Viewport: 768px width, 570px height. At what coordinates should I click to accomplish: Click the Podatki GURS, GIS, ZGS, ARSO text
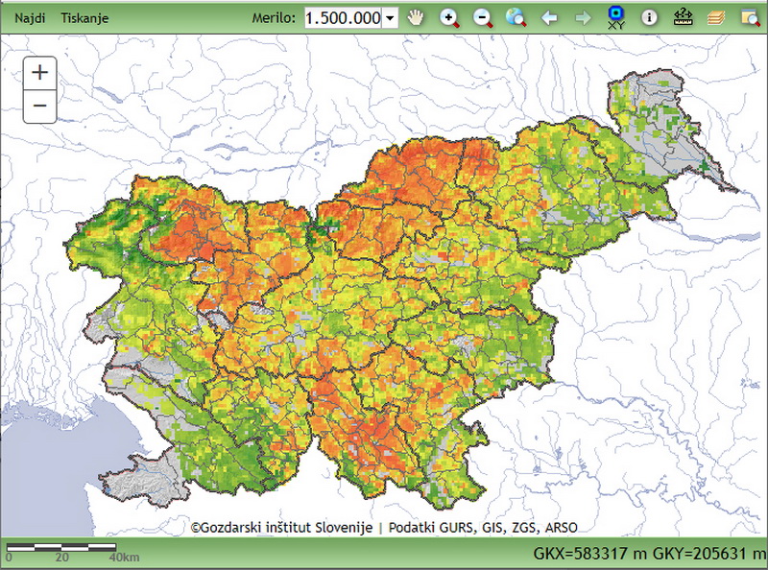click(483, 528)
